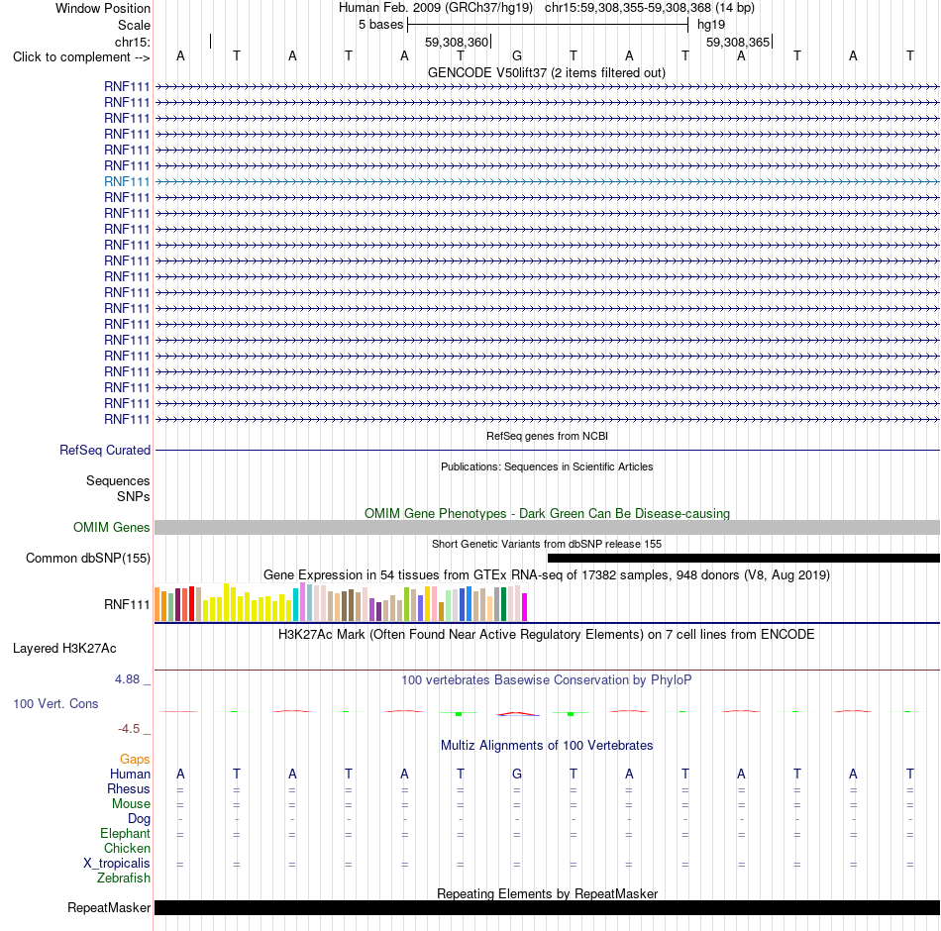Select the X_tropicalis alignment row label
This screenshot has height=931, width=941.
pyautogui.click(x=117, y=864)
